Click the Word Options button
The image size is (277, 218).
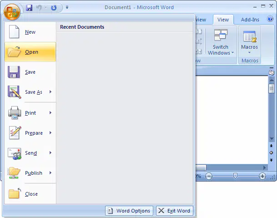[129, 211]
